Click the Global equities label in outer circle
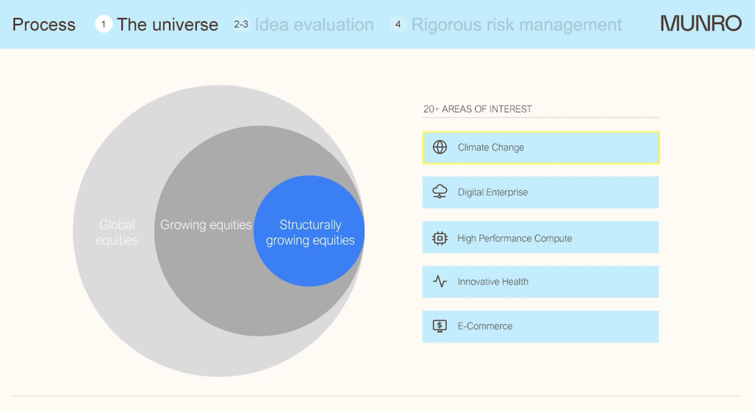The width and height of the screenshot is (755, 412). click(117, 232)
